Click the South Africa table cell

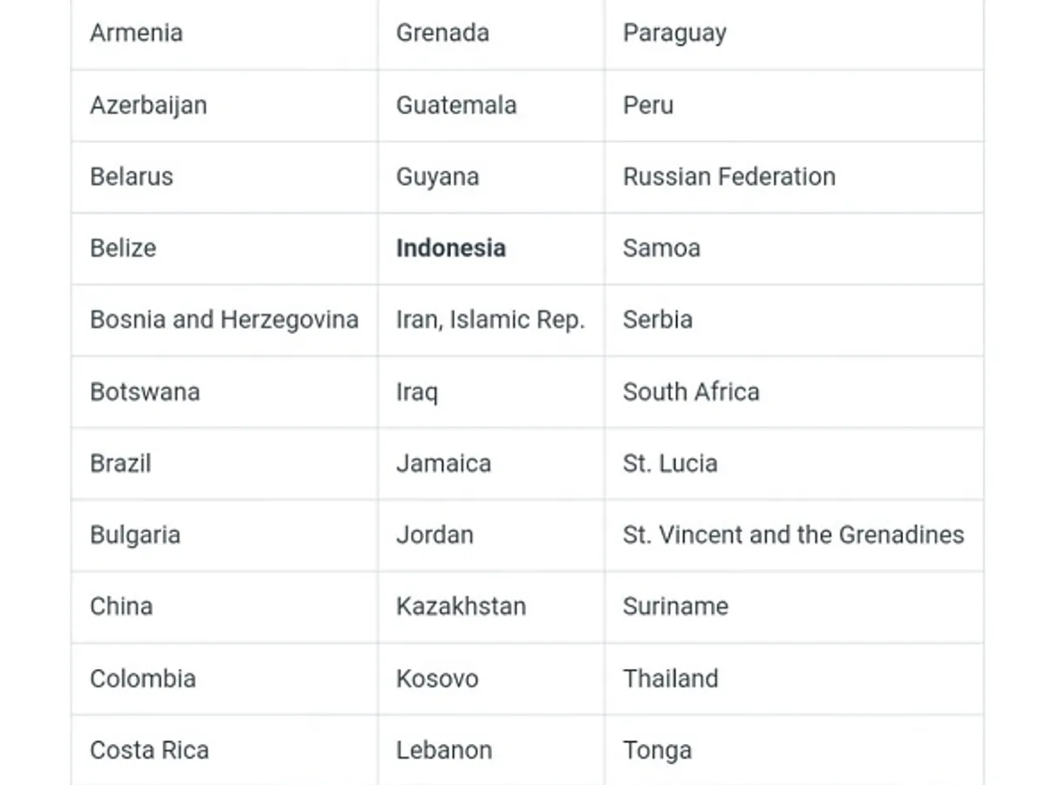pos(690,392)
